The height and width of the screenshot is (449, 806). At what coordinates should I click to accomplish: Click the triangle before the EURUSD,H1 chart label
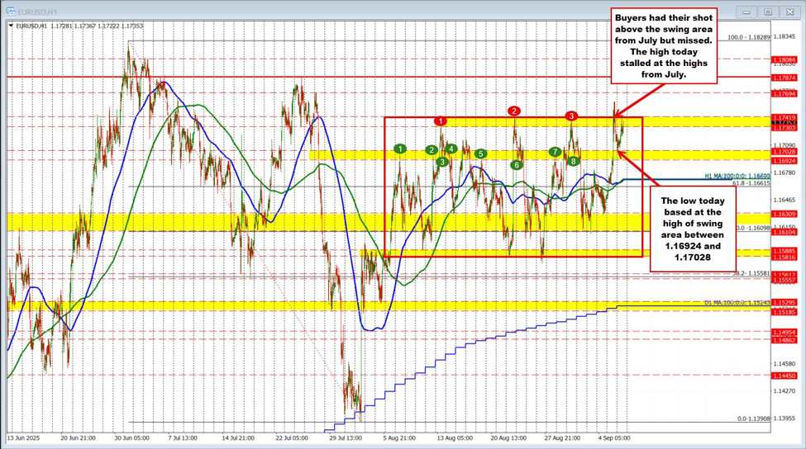point(10,26)
